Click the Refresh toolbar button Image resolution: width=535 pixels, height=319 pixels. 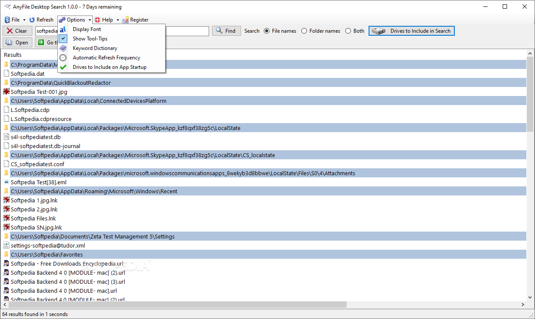[41, 20]
